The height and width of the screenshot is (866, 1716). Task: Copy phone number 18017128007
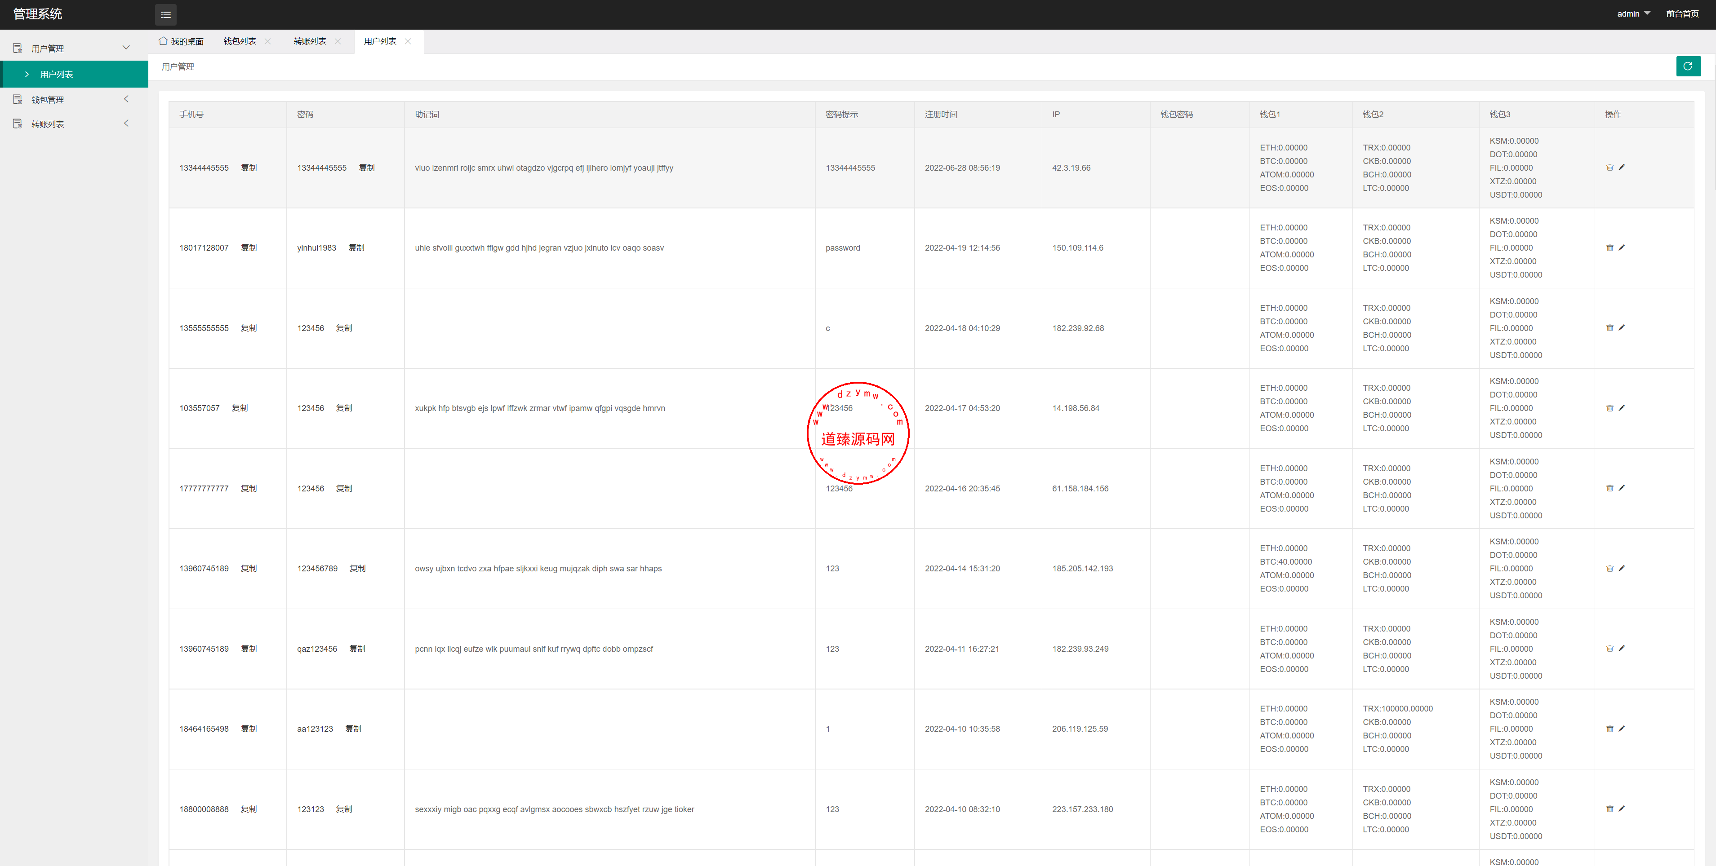[x=249, y=247]
